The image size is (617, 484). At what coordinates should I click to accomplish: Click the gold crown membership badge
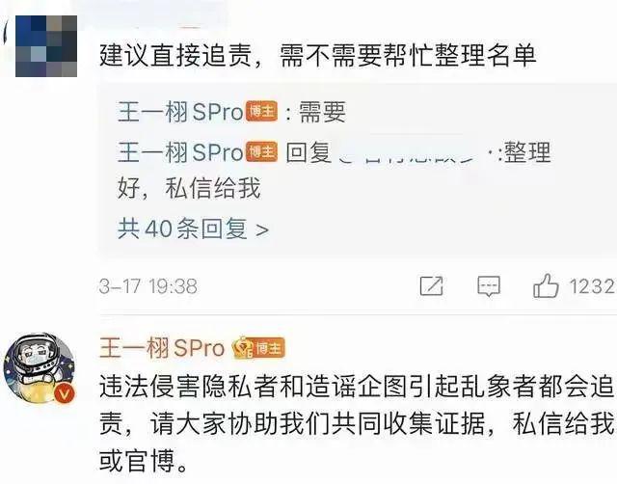242,348
